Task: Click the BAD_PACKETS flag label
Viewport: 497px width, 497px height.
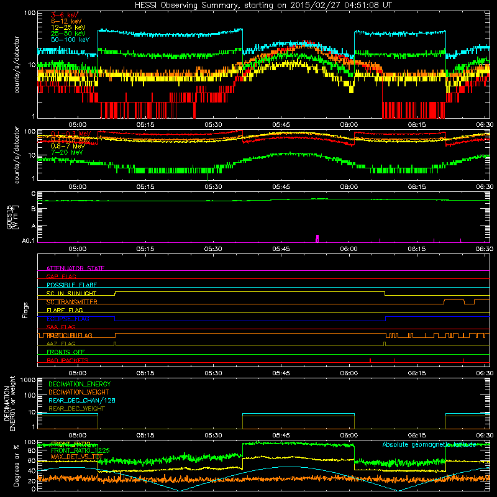Action: (68, 360)
